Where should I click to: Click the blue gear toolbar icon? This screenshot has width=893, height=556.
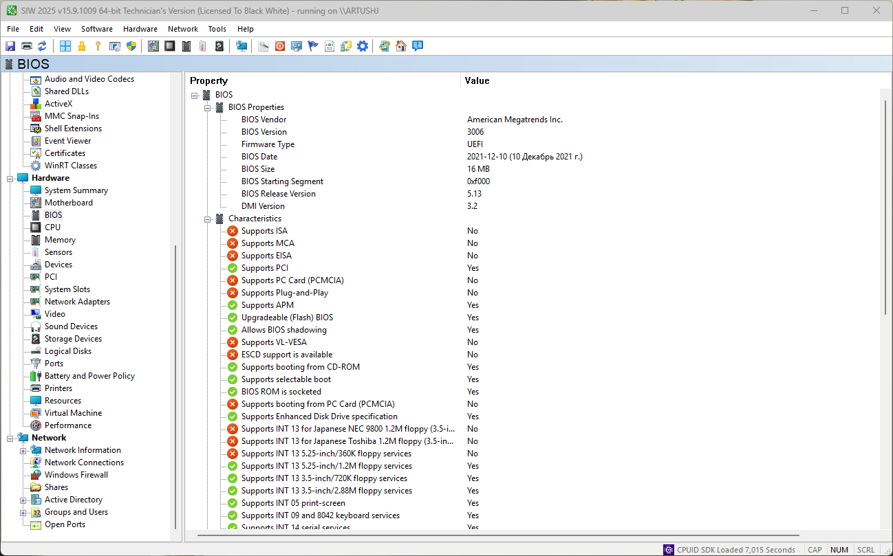click(363, 46)
